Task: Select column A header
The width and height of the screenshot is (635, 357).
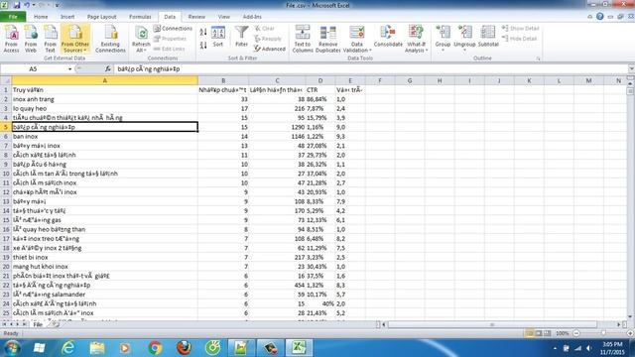Action: pyautogui.click(x=105, y=80)
